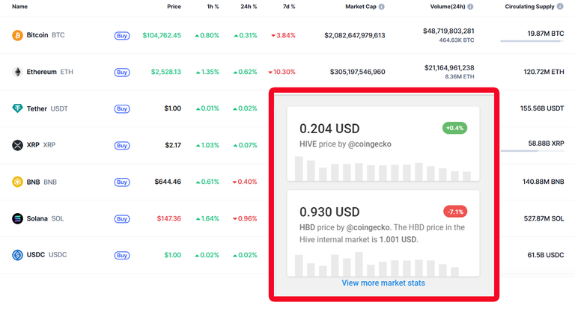Sort by the 7d % column header

click(x=288, y=7)
